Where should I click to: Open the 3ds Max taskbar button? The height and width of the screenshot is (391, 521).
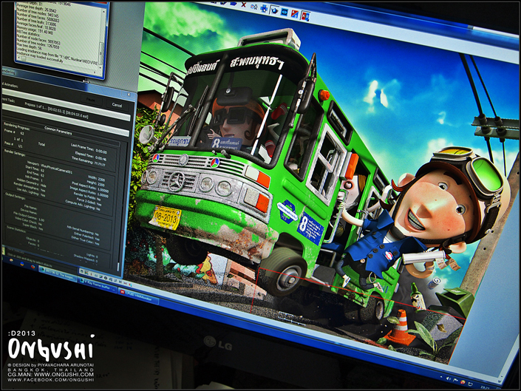pos(58,275)
